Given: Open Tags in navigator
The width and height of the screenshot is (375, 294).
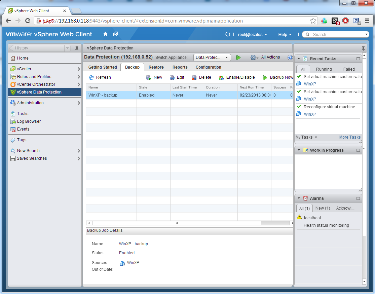Looking at the screenshot, I should coord(22,140).
